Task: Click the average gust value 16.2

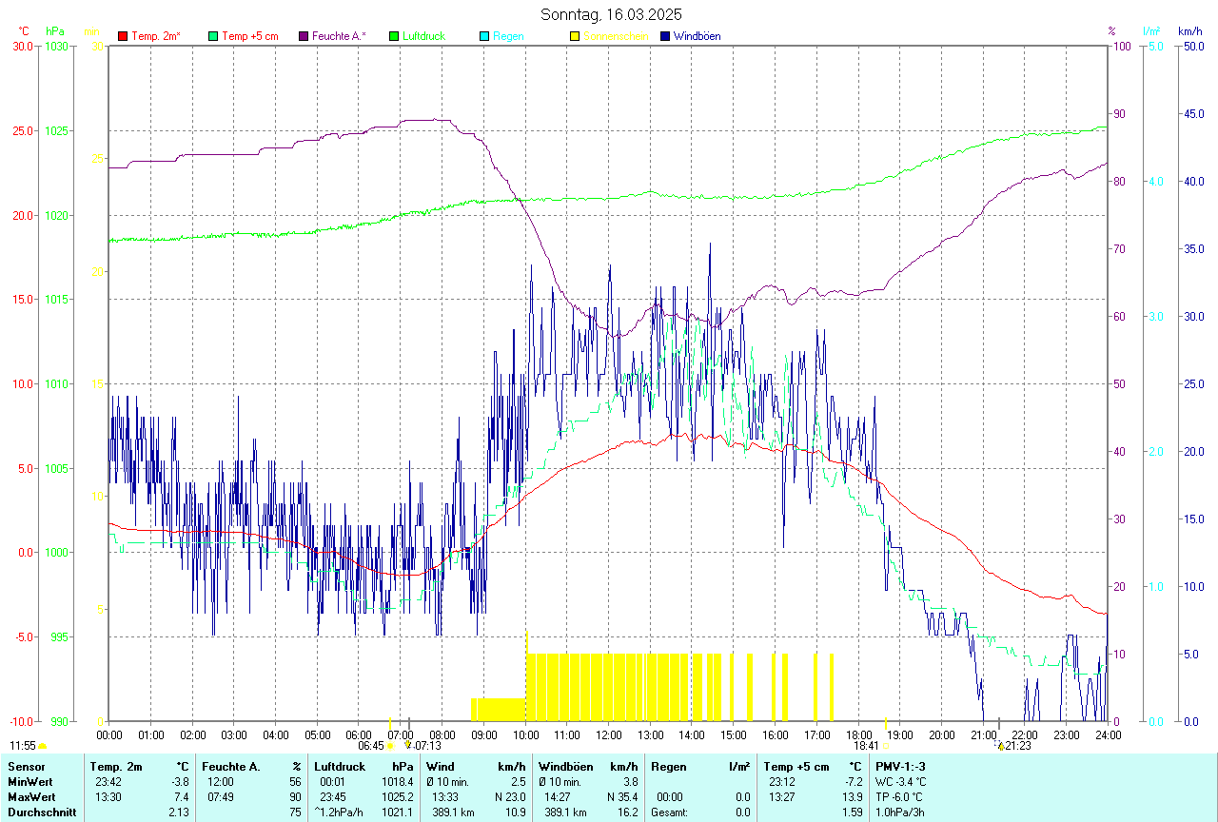Action: click(x=627, y=812)
